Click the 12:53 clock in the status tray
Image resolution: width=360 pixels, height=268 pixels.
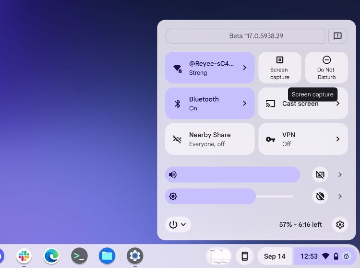click(x=309, y=256)
